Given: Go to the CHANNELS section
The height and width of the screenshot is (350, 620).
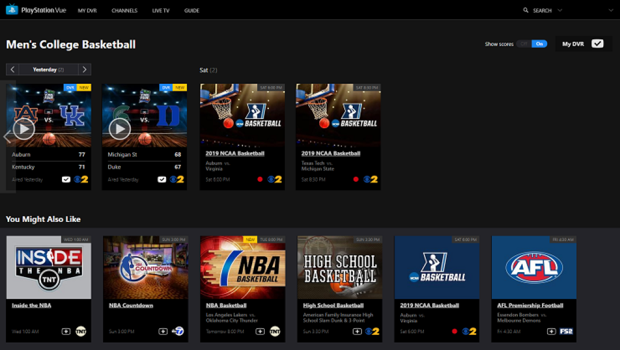Looking at the screenshot, I should click(124, 10).
